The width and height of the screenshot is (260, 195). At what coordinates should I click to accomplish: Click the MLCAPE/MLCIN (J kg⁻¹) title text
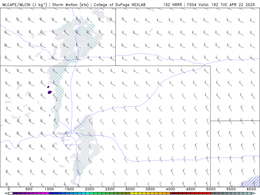(x=25, y=5)
